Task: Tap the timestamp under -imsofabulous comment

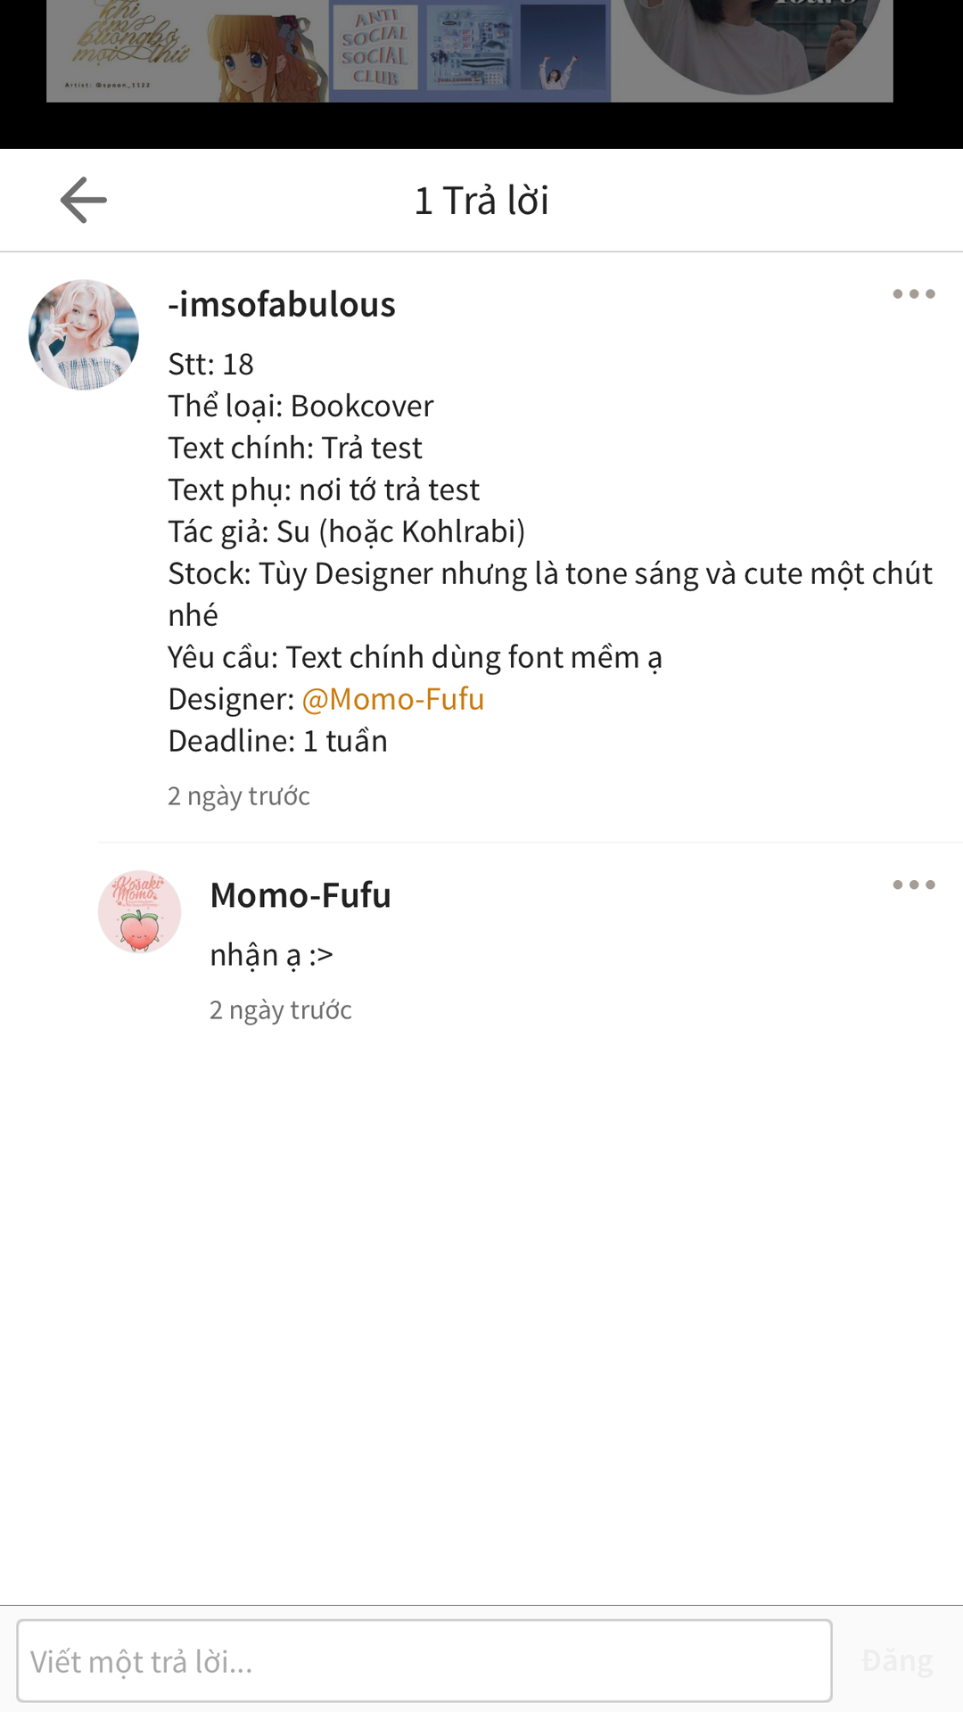Action: [239, 795]
